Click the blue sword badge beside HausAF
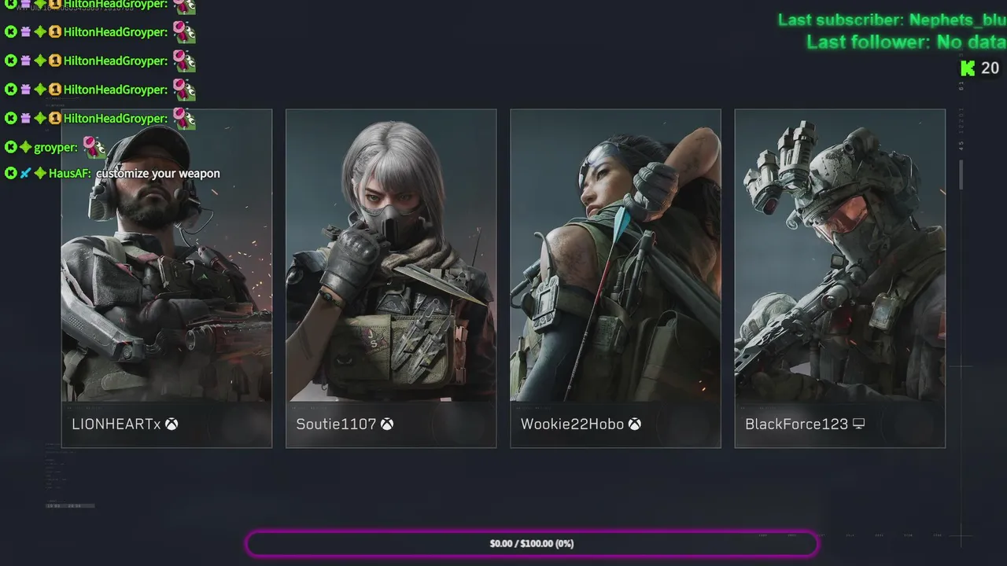The height and width of the screenshot is (566, 1007). point(25,173)
